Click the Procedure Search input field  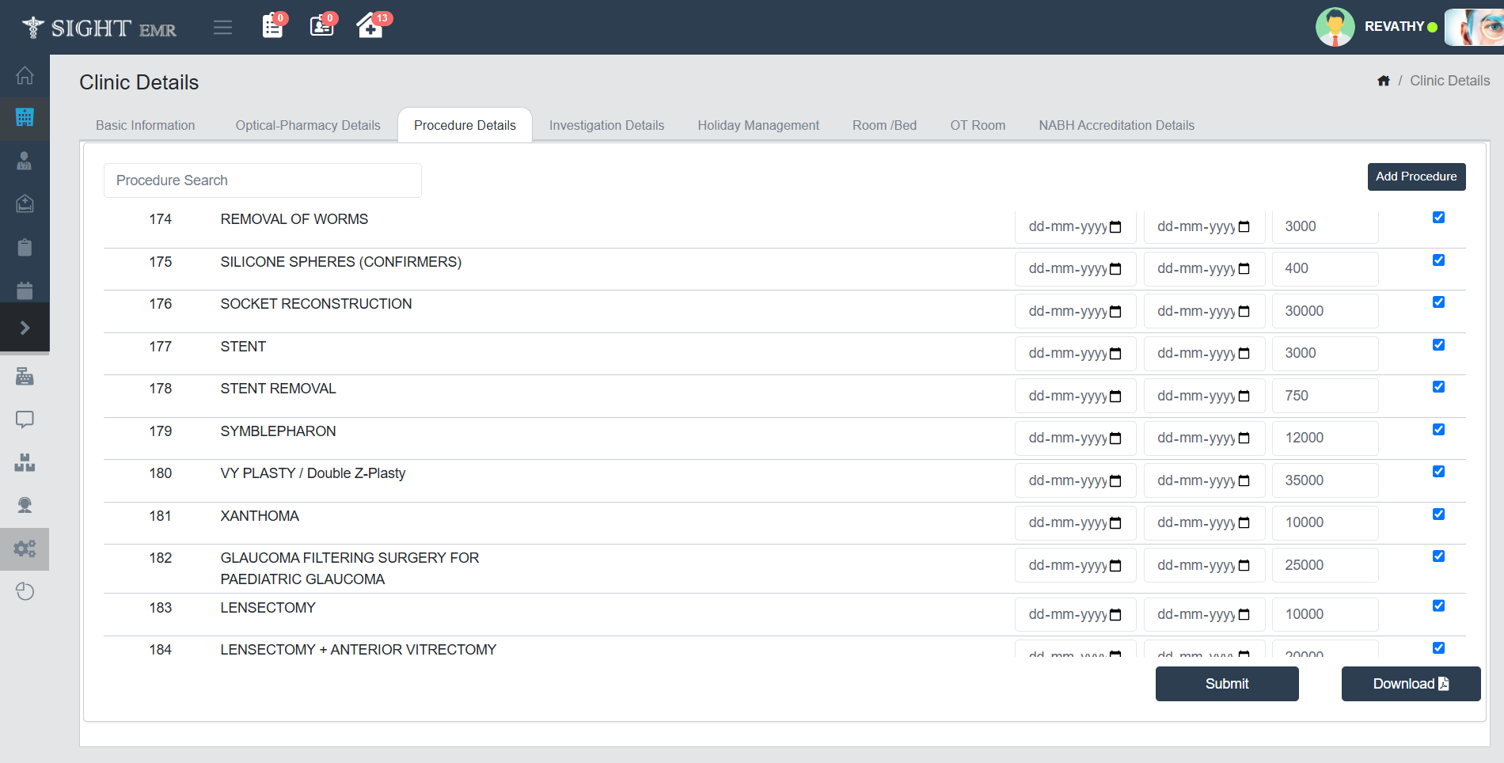pyautogui.click(x=262, y=180)
